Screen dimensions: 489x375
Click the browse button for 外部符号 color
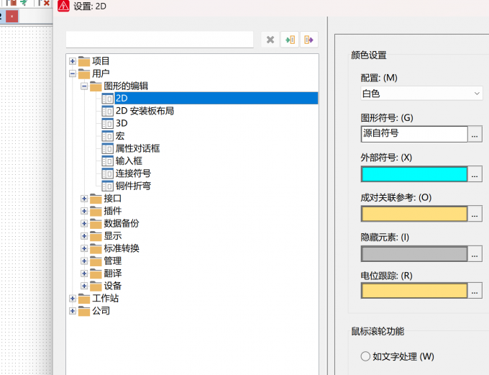(475, 174)
